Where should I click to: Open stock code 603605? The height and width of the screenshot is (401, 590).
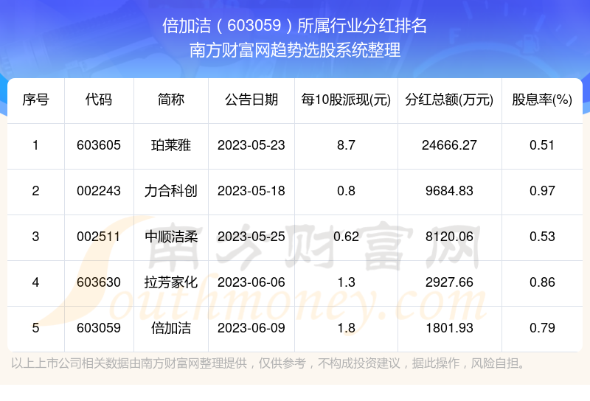point(99,145)
